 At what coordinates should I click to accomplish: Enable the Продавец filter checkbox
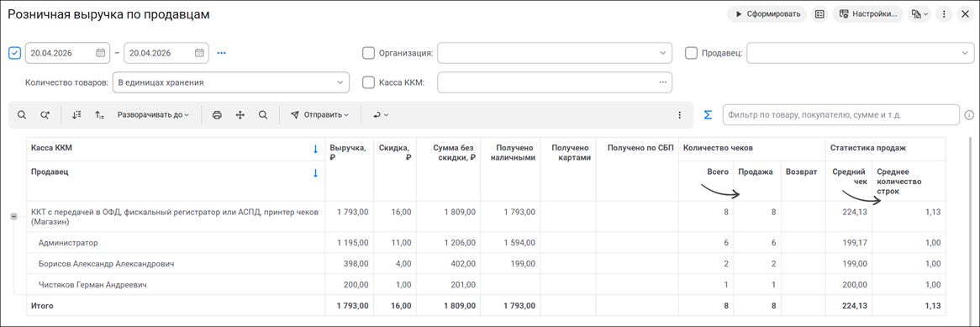[691, 53]
